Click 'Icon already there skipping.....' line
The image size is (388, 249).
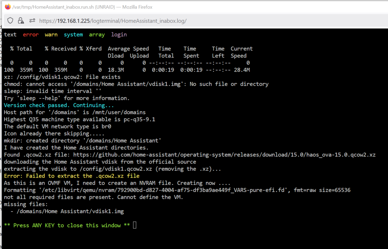pyautogui.click(x=54, y=133)
